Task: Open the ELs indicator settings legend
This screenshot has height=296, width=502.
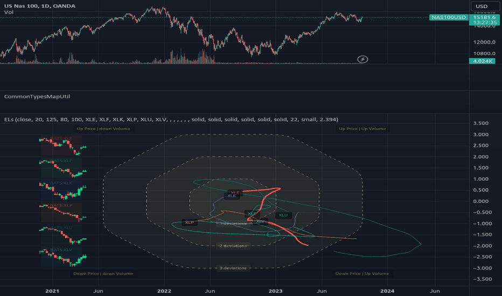Action: pyautogui.click(x=171, y=119)
